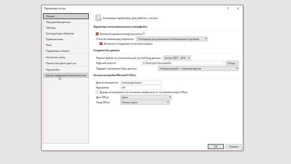The height and width of the screenshot is (164, 291).
Task: Click the Личная настройка Microsoft Office heading
Action: [115, 75]
